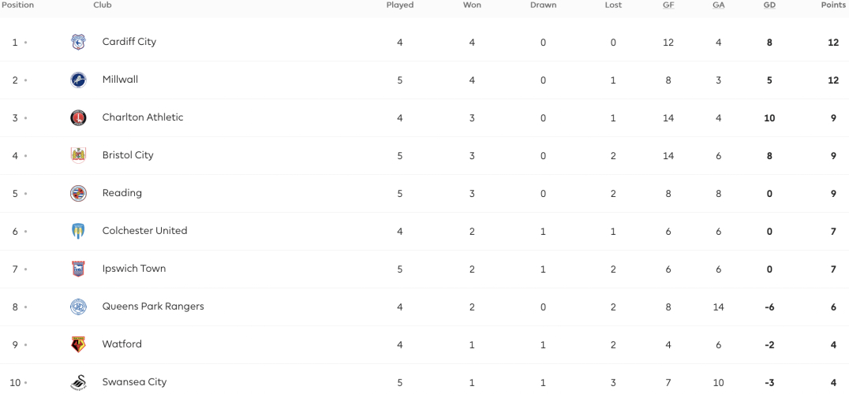Screen dimensions: 849x394
Task: Click the Position column header
Action: (x=17, y=5)
